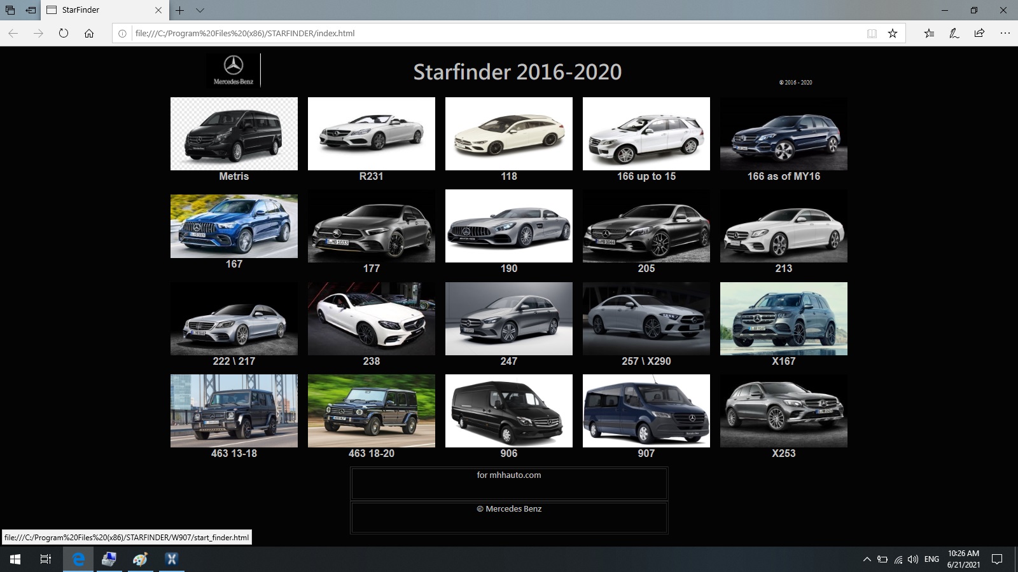Screen dimensions: 1018x572
Task: Open the taskbar clock and date
Action: pyautogui.click(x=963, y=559)
